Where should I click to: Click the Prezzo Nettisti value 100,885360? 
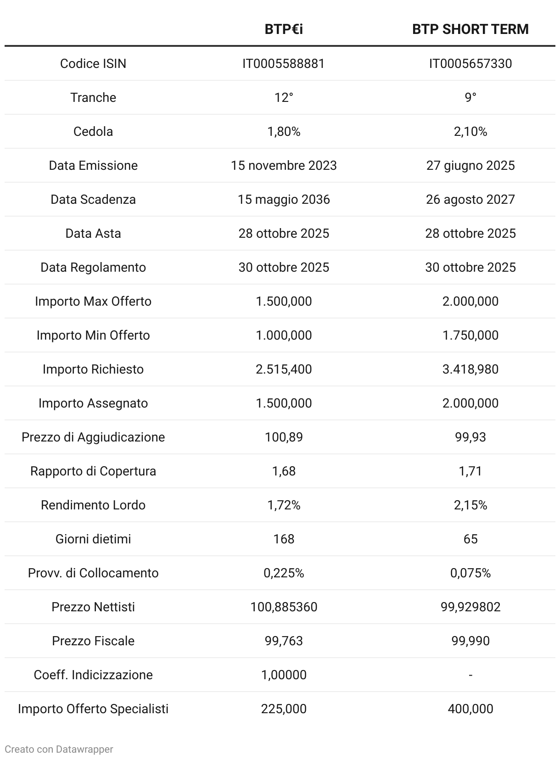[x=284, y=607]
